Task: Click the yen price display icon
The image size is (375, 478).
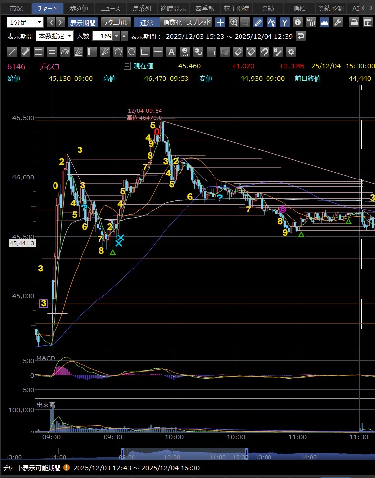Action: click(285, 22)
